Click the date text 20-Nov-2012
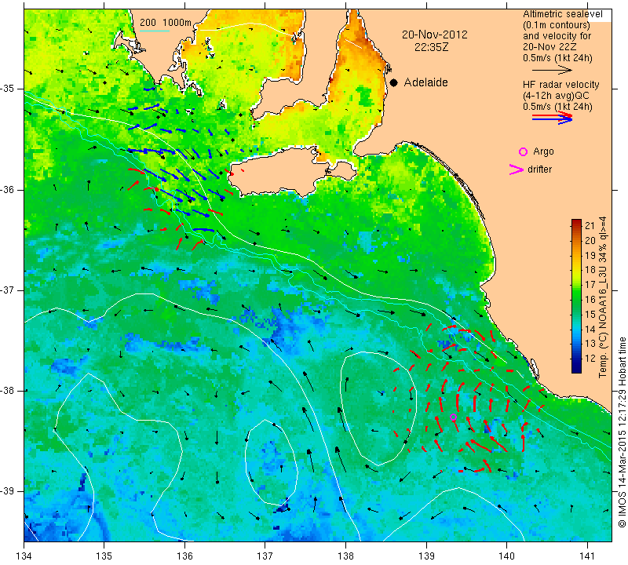The width and height of the screenshot is (628, 565). [435, 35]
